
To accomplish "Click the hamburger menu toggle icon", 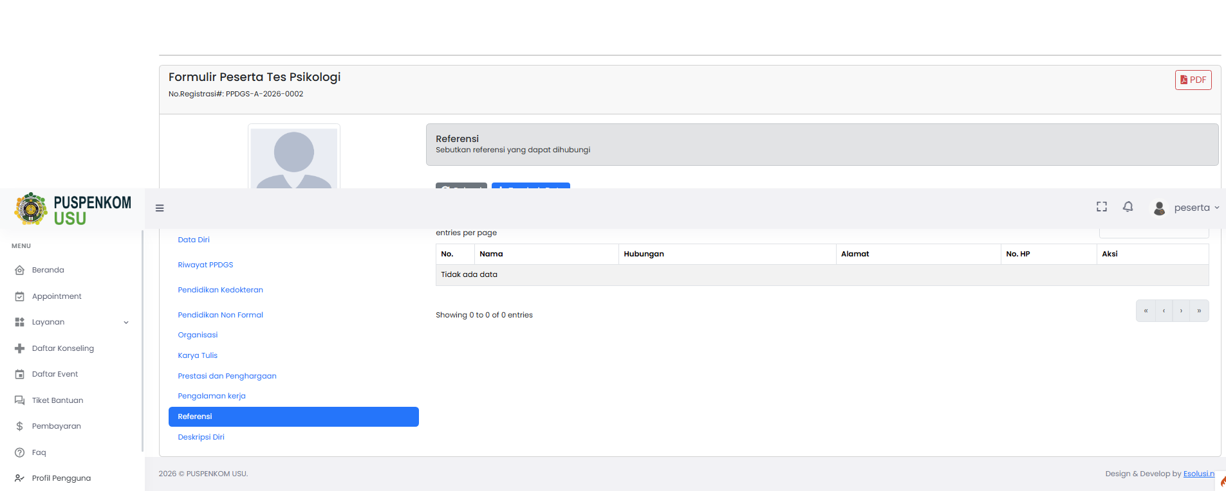I will click(x=160, y=208).
